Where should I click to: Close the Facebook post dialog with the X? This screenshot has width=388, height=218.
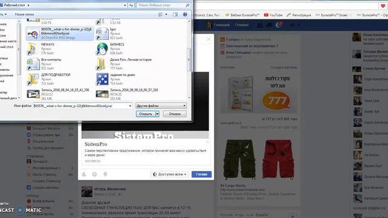209,39
